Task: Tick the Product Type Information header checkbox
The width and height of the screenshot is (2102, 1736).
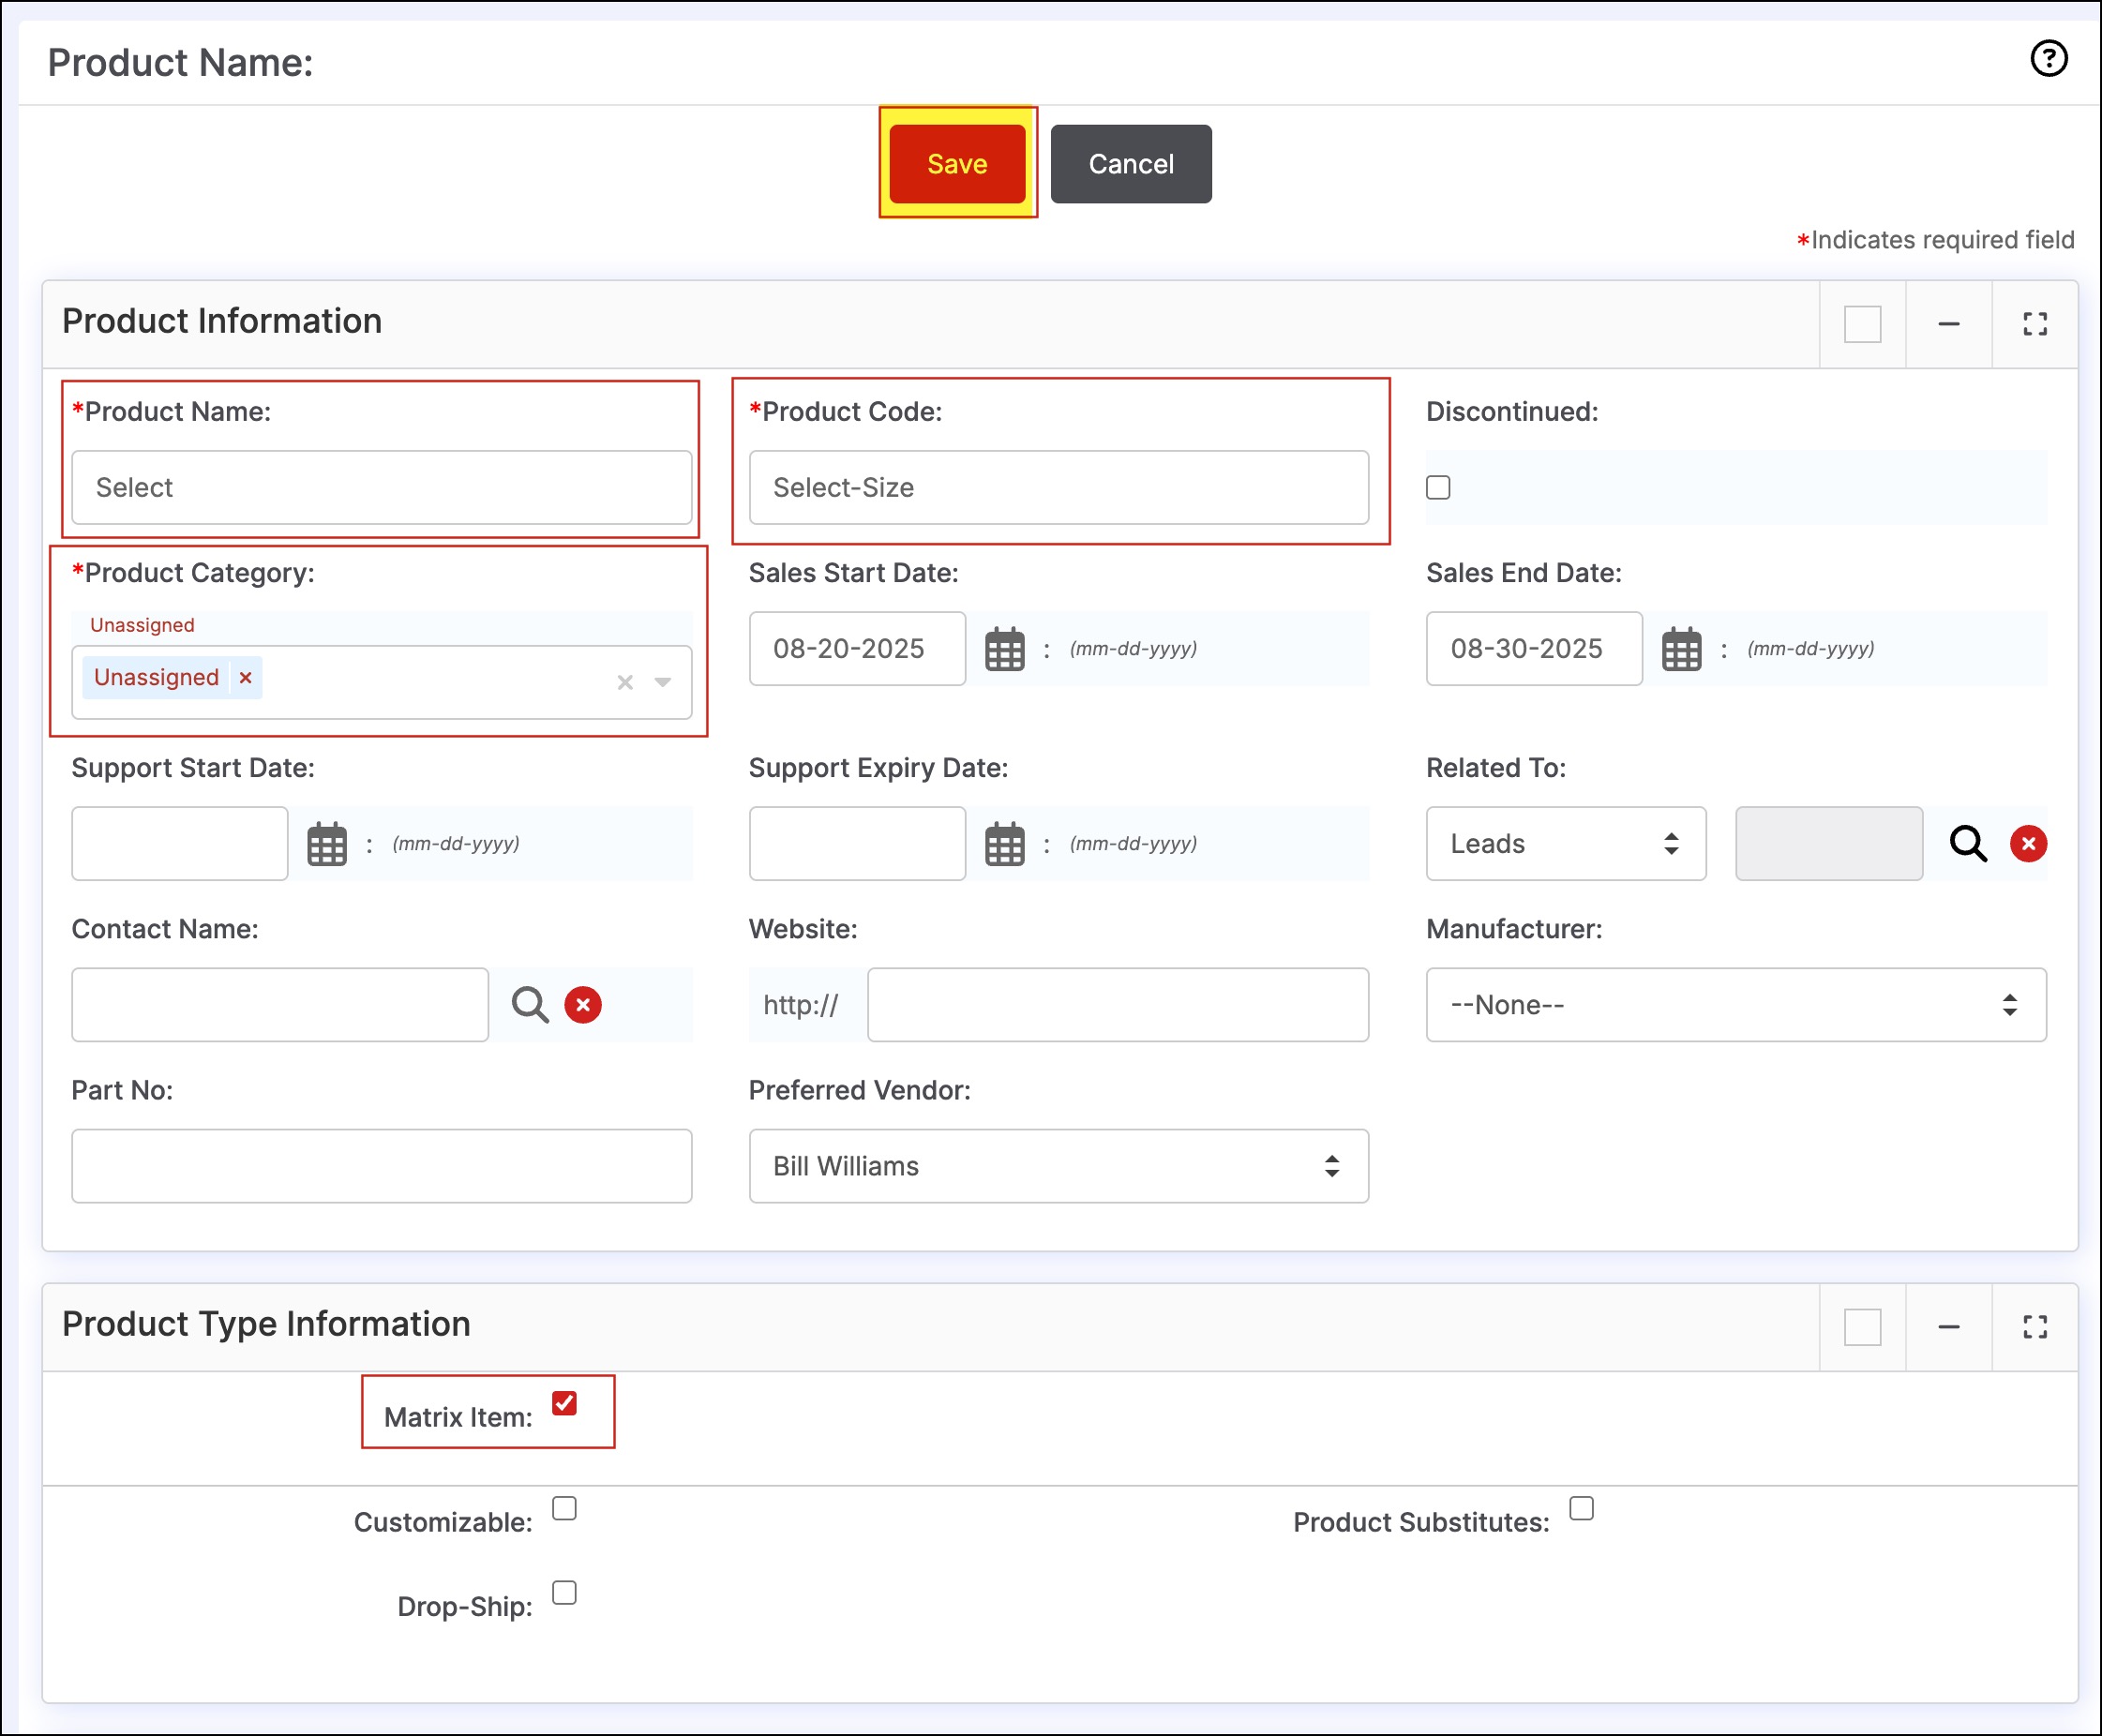Action: pyautogui.click(x=1863, y=1327)
